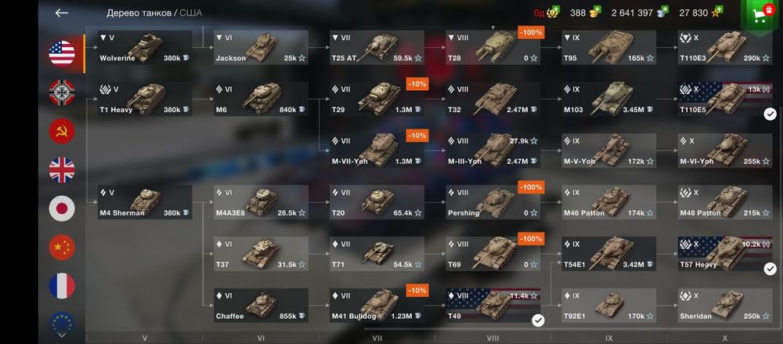Image resolution: width=783 pixels, height=344 pixels.
Task: Click the checkmark on T57 Heavy tank
Action: tap(770, 270)
